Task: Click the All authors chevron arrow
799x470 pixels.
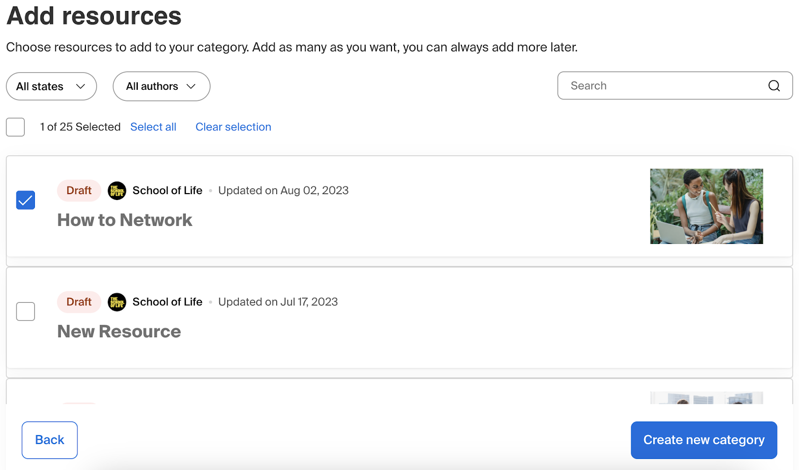Action: click(x=191, y=86)
